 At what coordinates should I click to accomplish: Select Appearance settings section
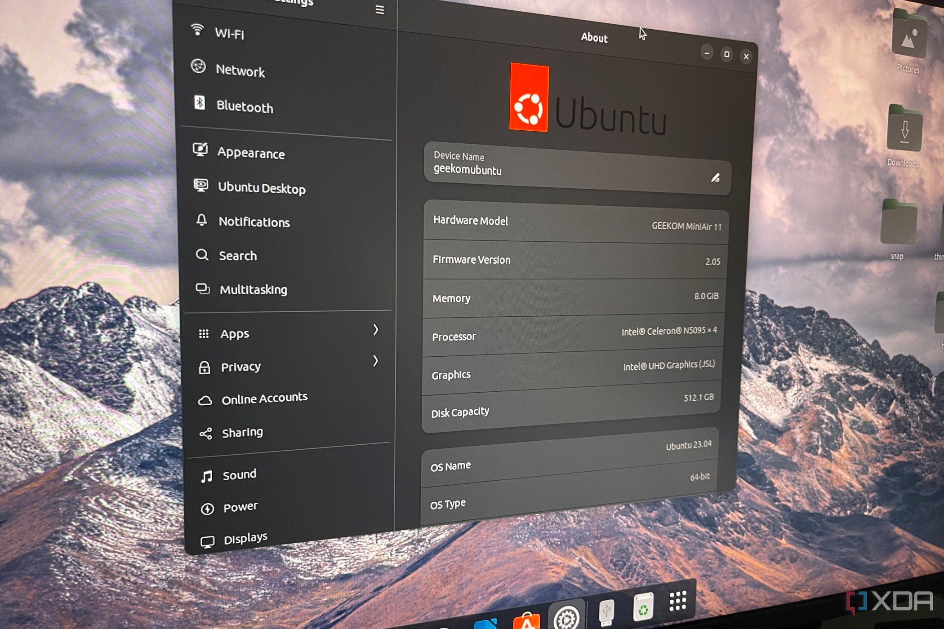(x=251, y=153)
